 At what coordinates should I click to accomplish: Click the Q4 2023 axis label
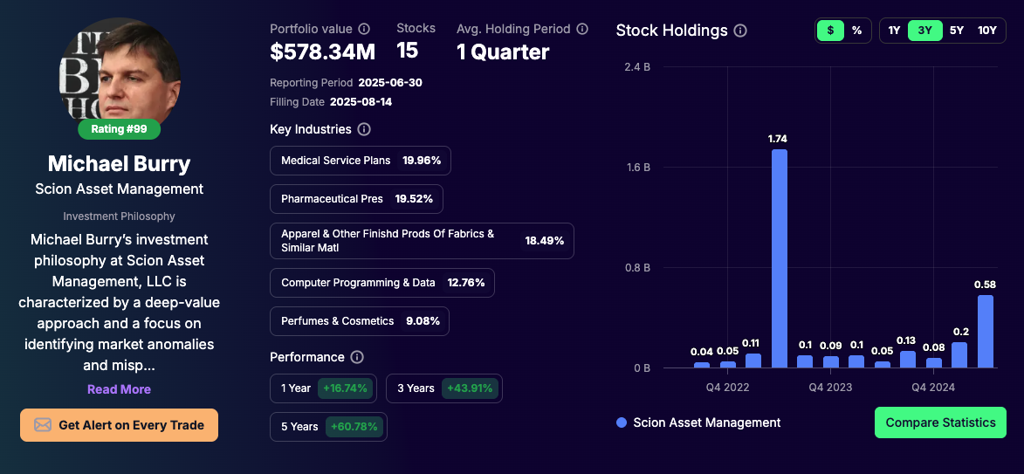[830, 388]
